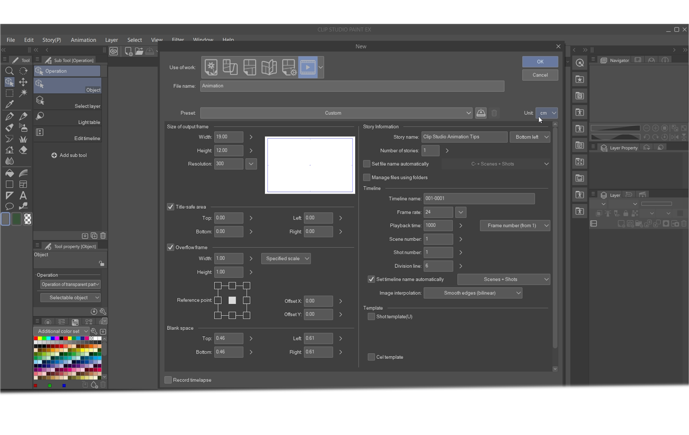This screenshot has width=689, height=435.
Task: Select the Gradient tool
Action: (x=23, y=173)
